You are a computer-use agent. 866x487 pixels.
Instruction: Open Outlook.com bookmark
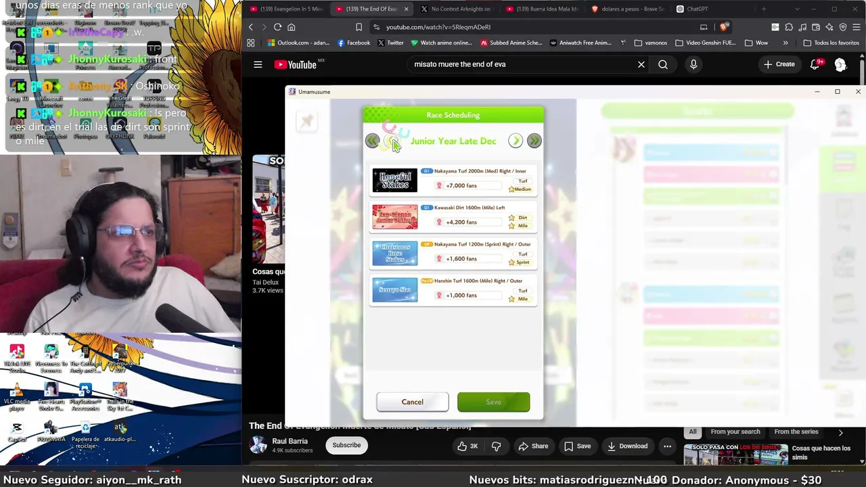coord(298,43)
